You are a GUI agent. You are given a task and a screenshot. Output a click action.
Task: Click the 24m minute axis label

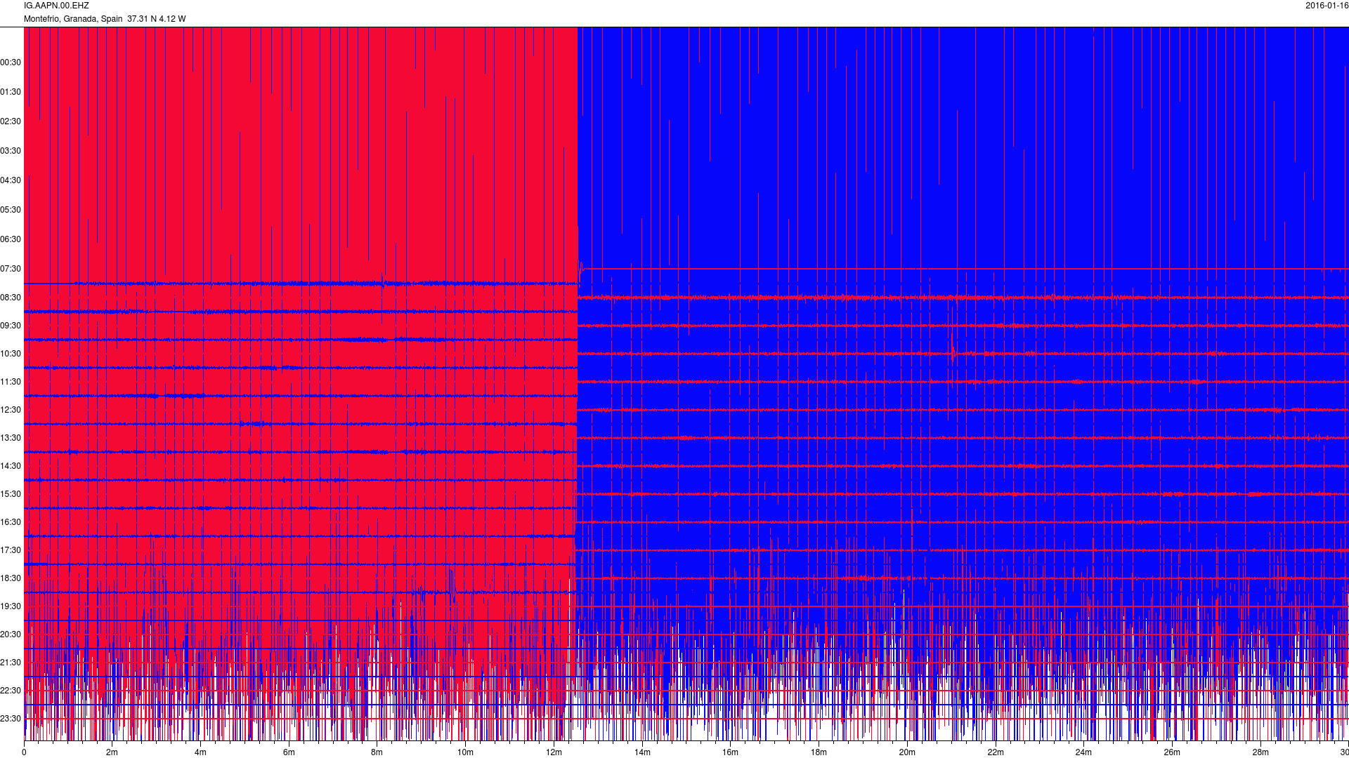[x=1083, y=752]
